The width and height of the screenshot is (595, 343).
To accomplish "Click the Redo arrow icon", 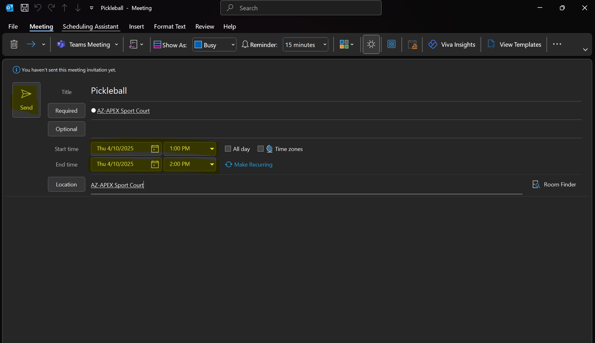I will pos(51,8).
